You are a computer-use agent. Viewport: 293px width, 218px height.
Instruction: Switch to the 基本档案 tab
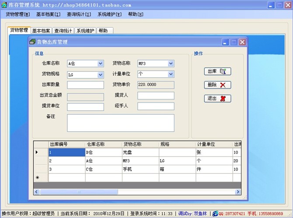(41, 31)
